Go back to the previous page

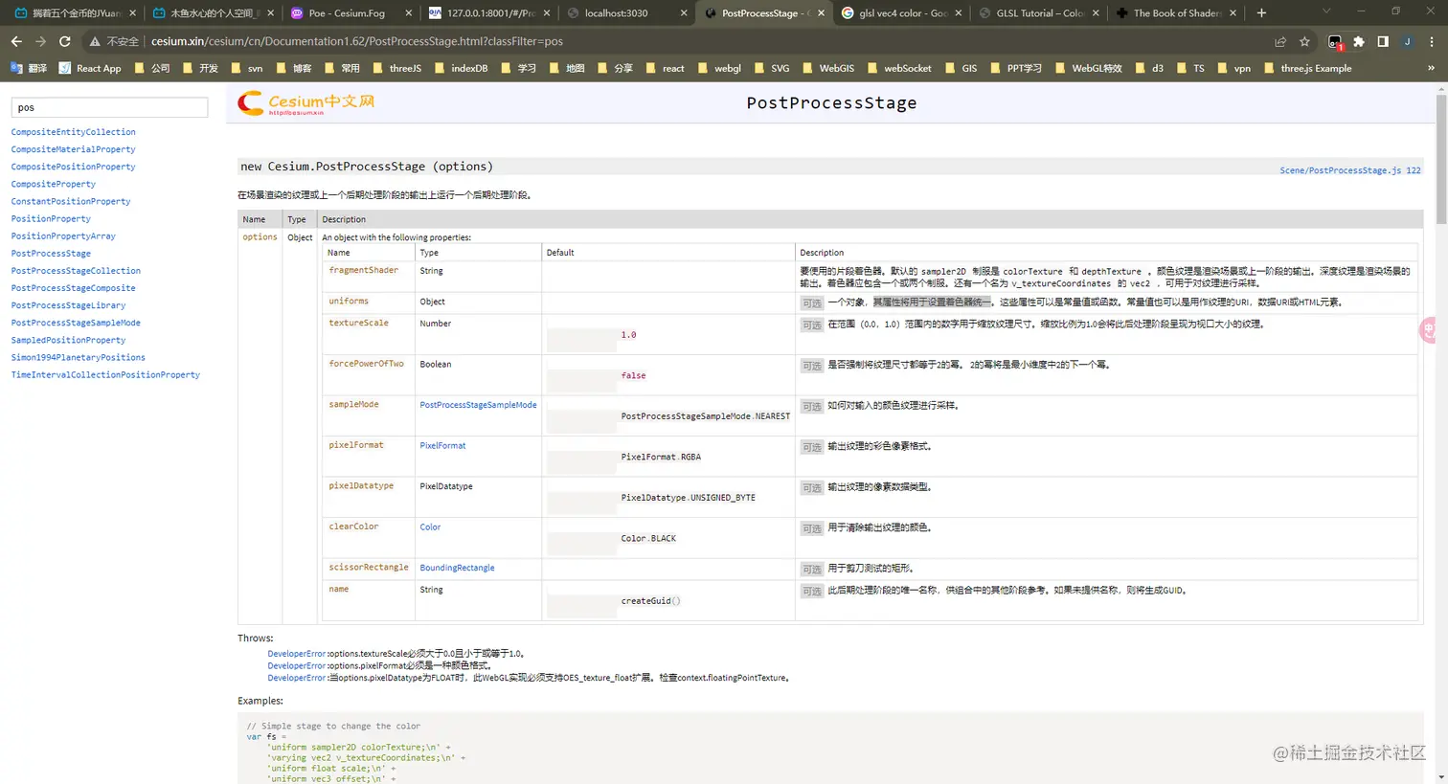pyautogui.click(x=16, y=41)
